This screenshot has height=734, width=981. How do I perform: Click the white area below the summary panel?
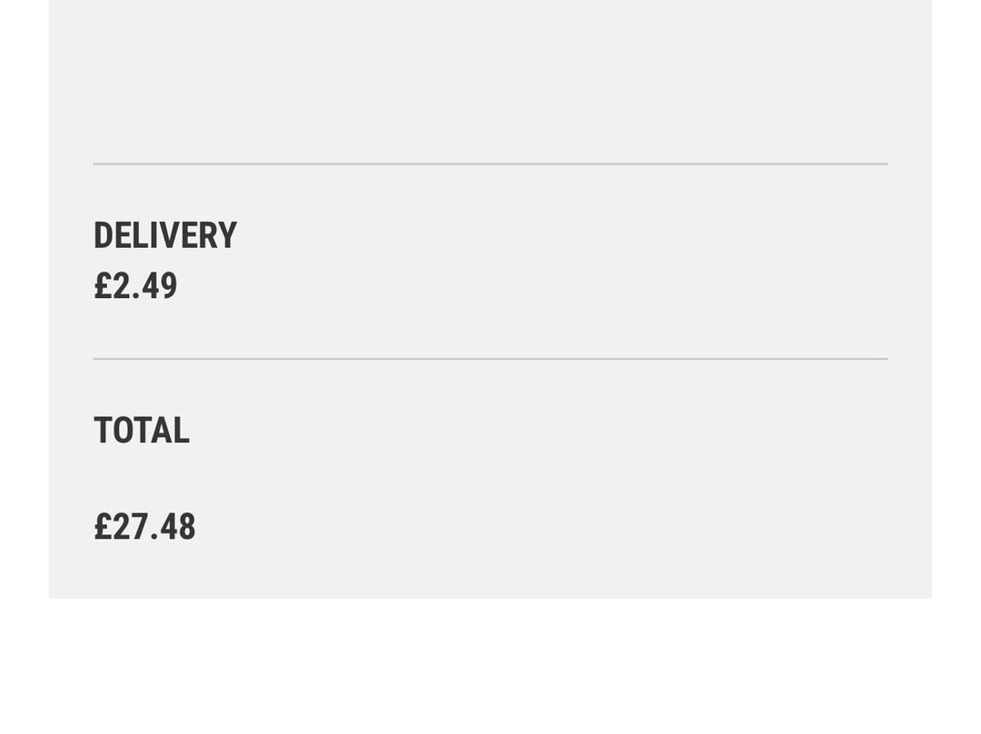pos(490,668)
